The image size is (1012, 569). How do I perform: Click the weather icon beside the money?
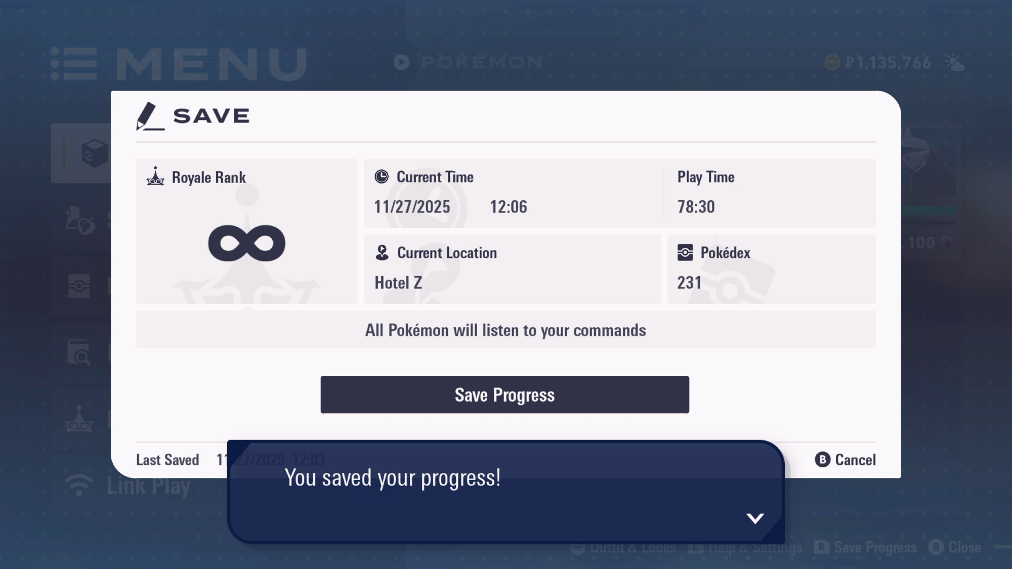[x=955, y=63]
